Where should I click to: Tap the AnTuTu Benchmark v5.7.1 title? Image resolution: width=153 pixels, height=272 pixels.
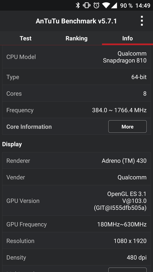76,21
